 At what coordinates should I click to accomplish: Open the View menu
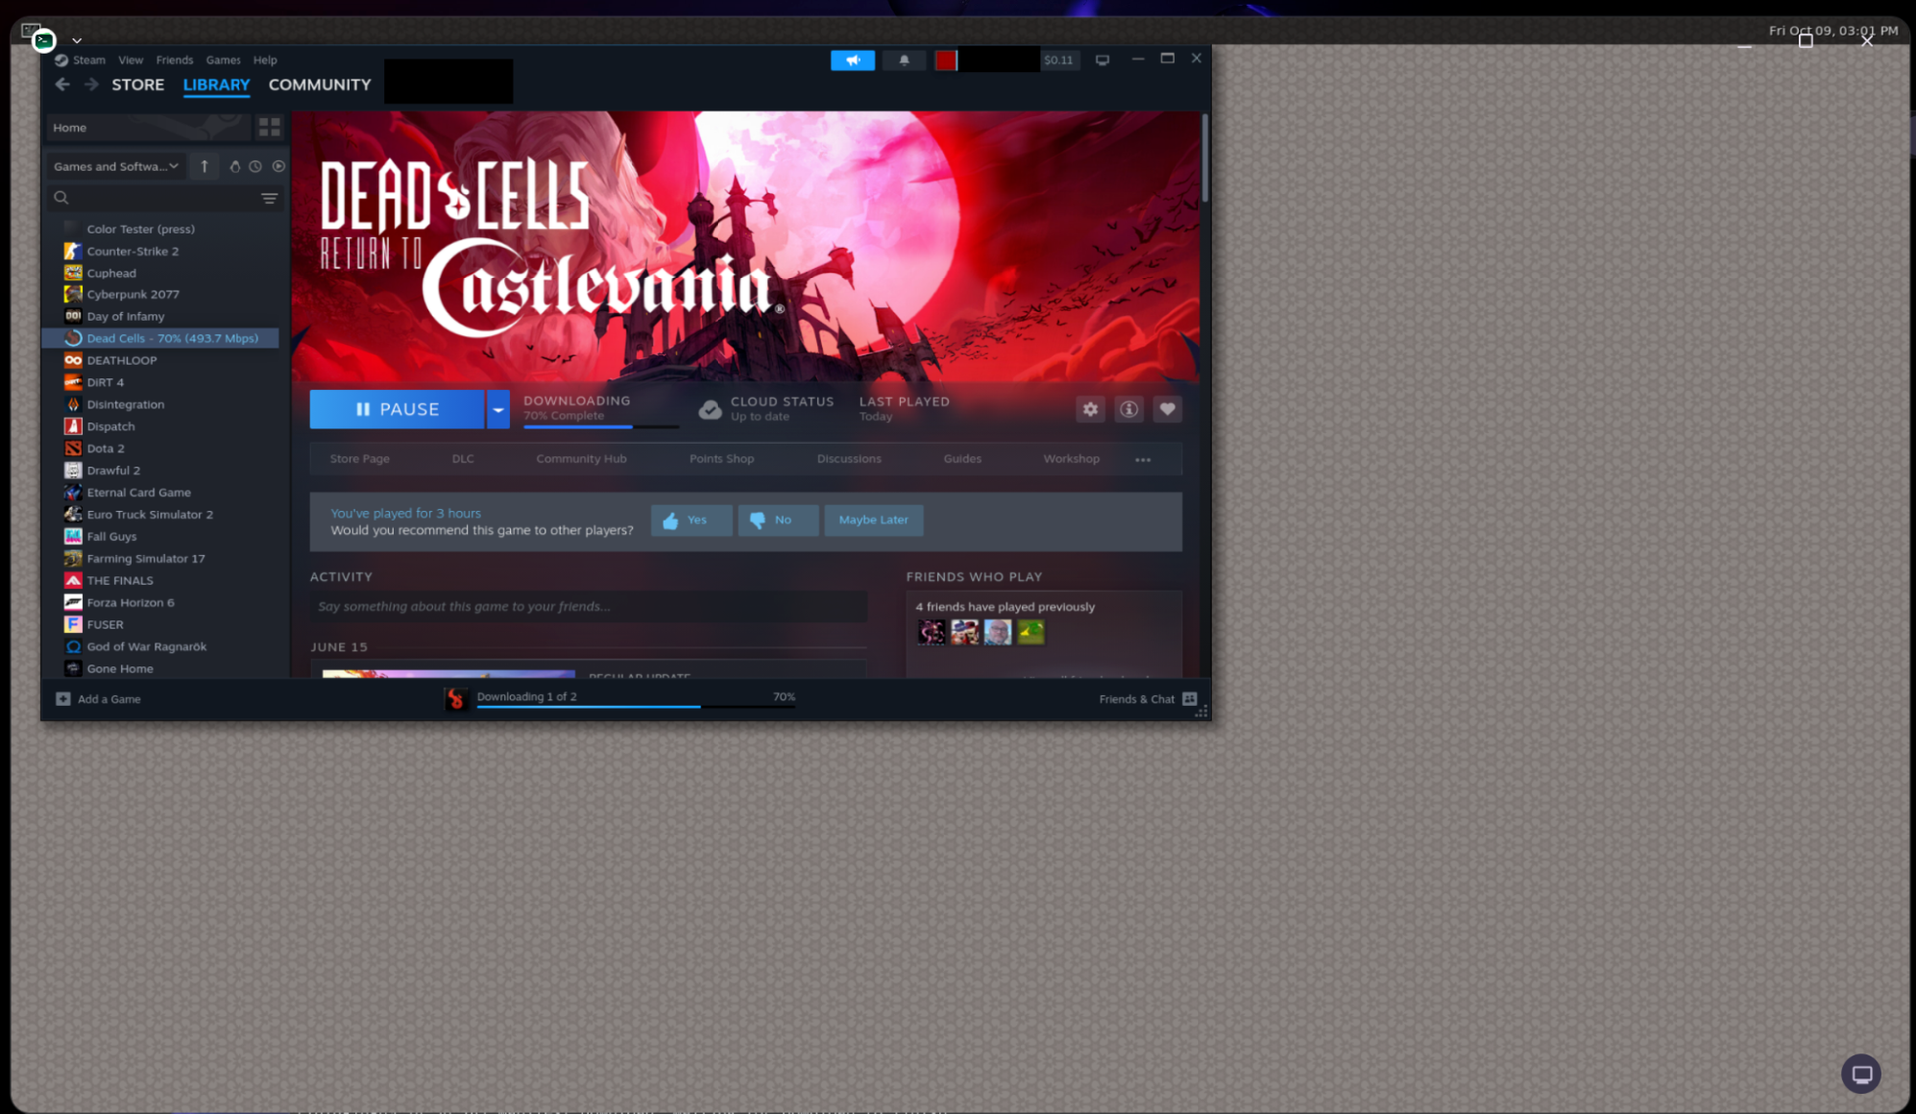131,60
